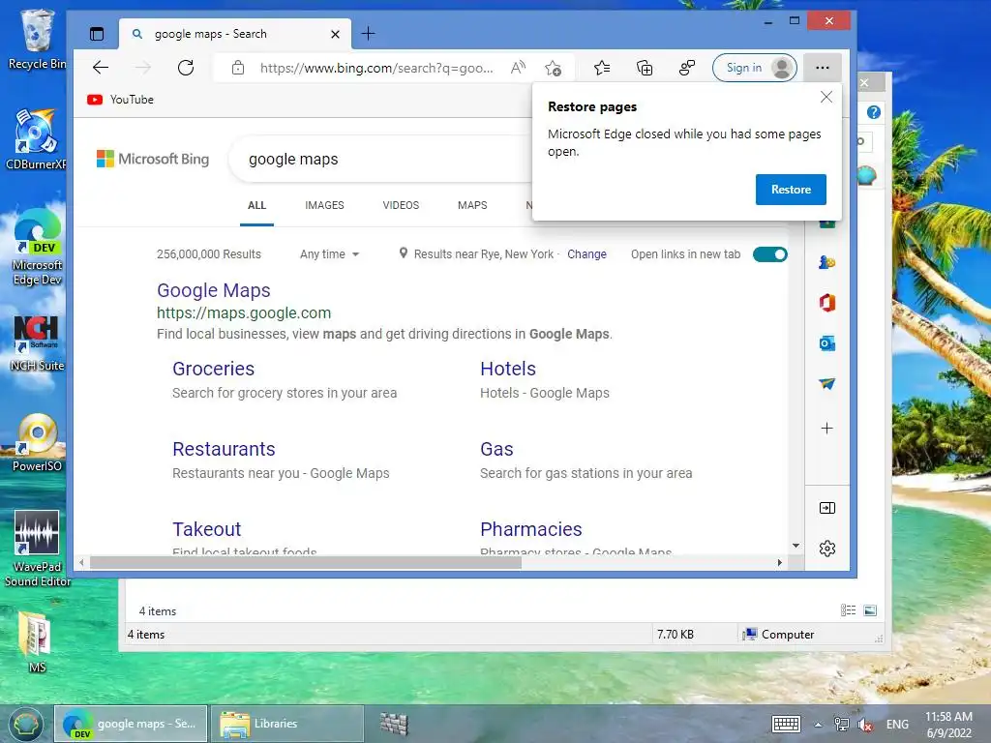Click the page scroll down arrow

pos(796,546)
